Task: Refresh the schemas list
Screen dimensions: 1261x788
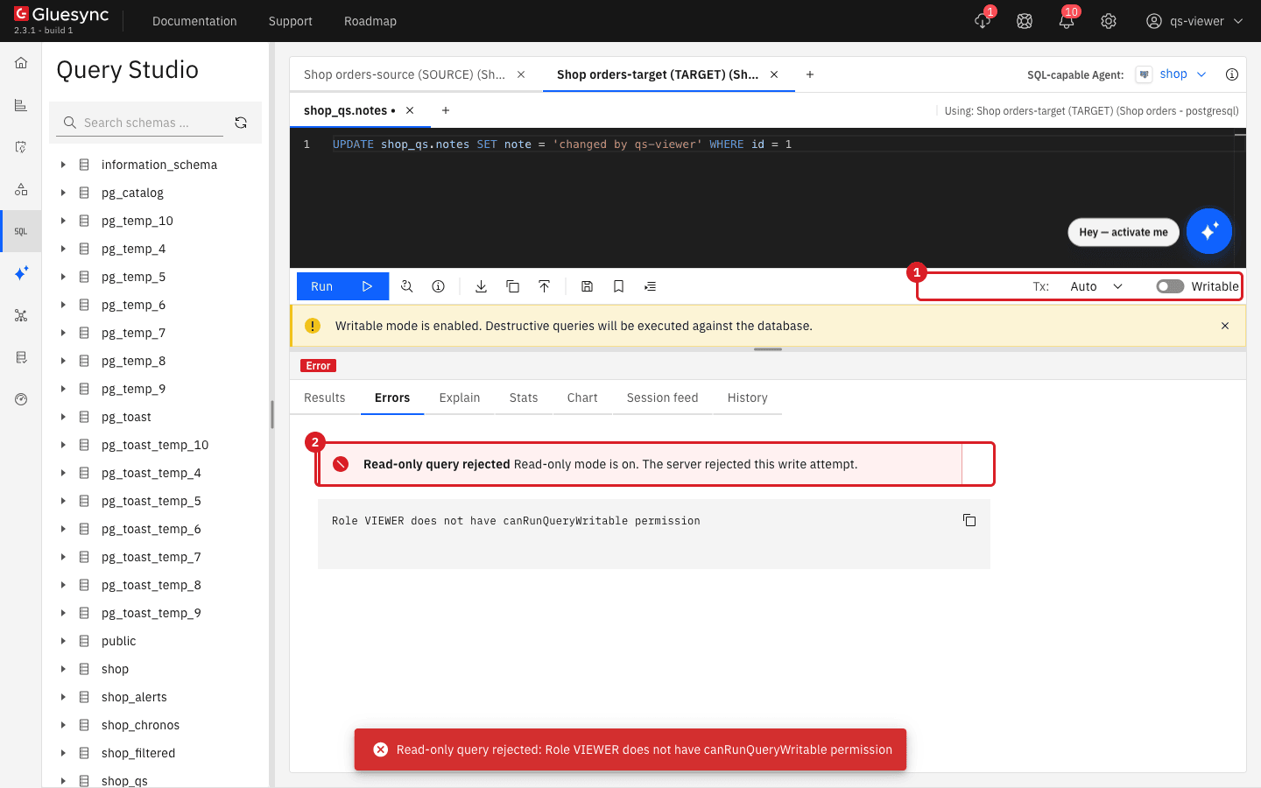Action: click(241, 123)
